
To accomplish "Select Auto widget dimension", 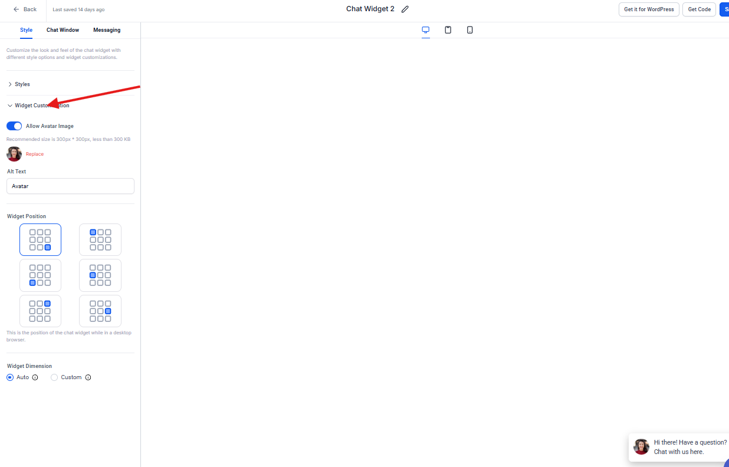I will click(x=10, y=377).
